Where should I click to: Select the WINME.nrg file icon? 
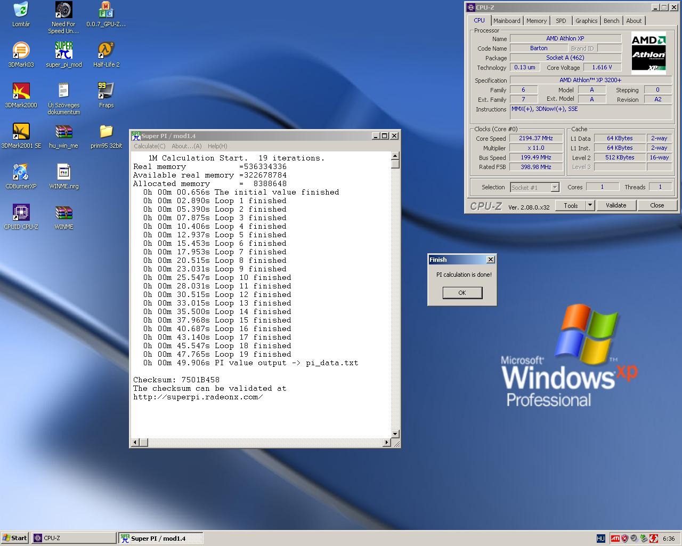[63, 173]
